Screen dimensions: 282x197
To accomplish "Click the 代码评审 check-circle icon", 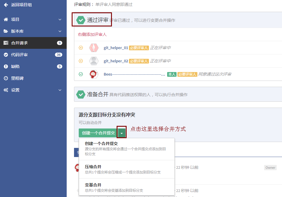I will [6, 55].
